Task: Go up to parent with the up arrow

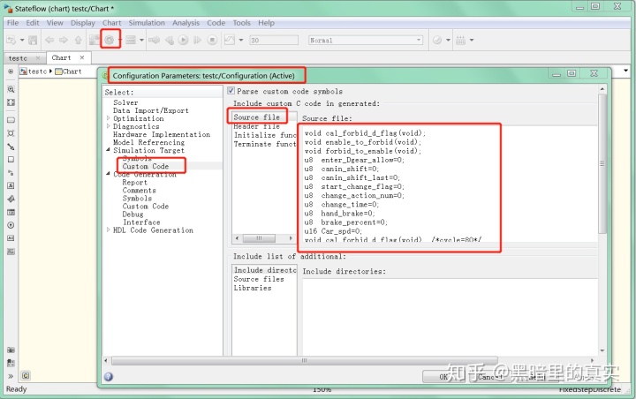Action: point(79,40)
